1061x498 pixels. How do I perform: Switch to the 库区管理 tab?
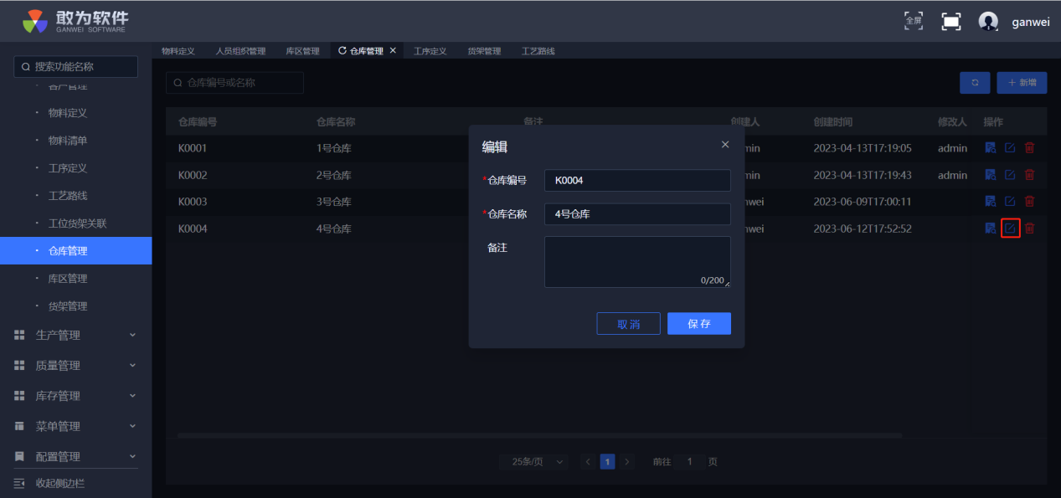pyautogui.click(x=302, y=51)
